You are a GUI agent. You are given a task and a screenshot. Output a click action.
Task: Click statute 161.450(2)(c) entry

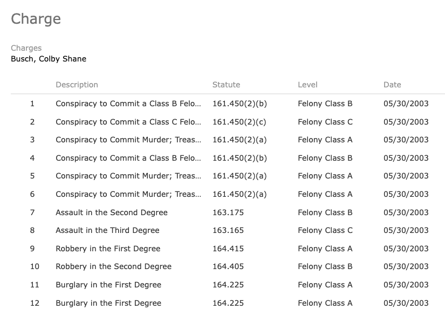(239, 122)
